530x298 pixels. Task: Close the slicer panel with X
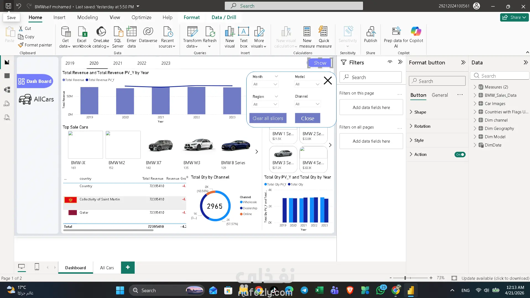tap(328, 80)
